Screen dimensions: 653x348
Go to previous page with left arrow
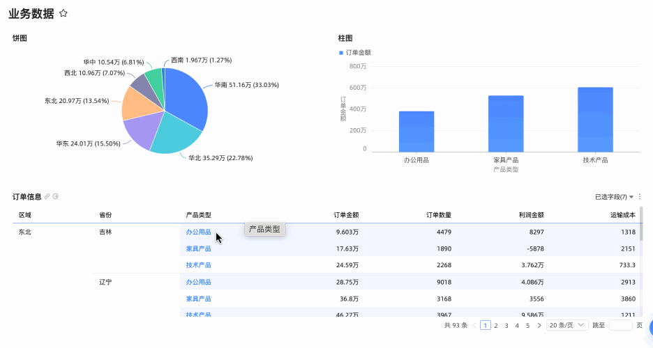click(474, 325)
